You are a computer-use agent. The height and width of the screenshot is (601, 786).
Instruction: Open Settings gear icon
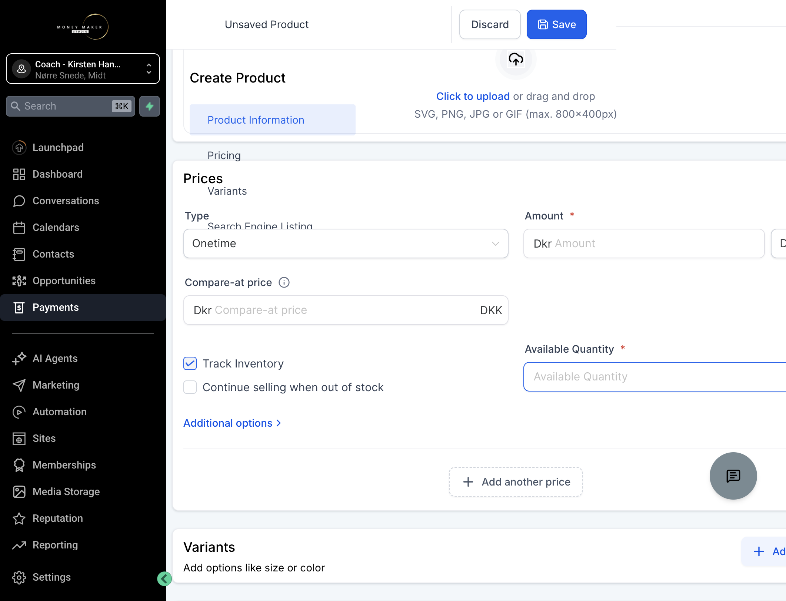coord(19,577)
